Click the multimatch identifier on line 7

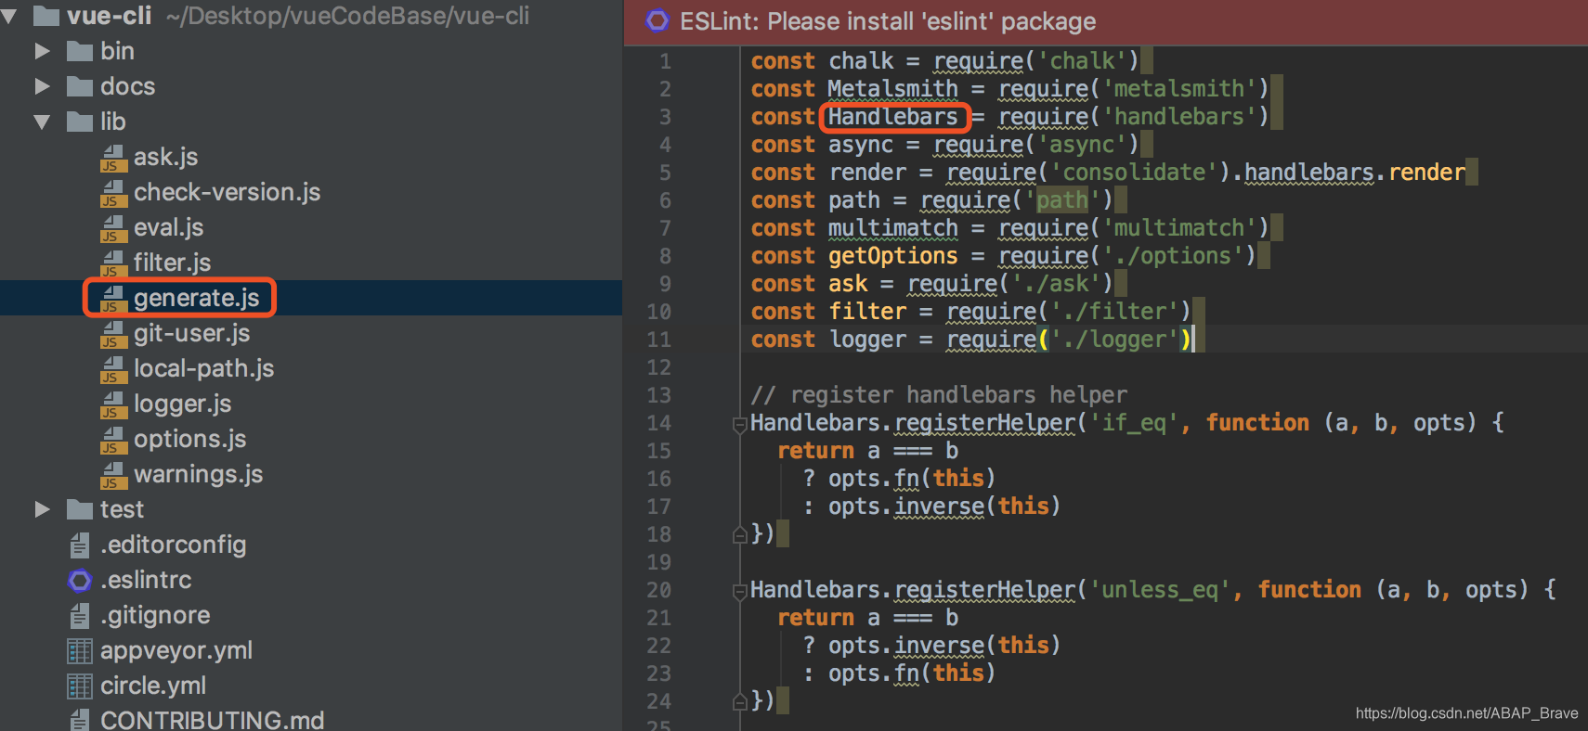[x=892, y=227]
